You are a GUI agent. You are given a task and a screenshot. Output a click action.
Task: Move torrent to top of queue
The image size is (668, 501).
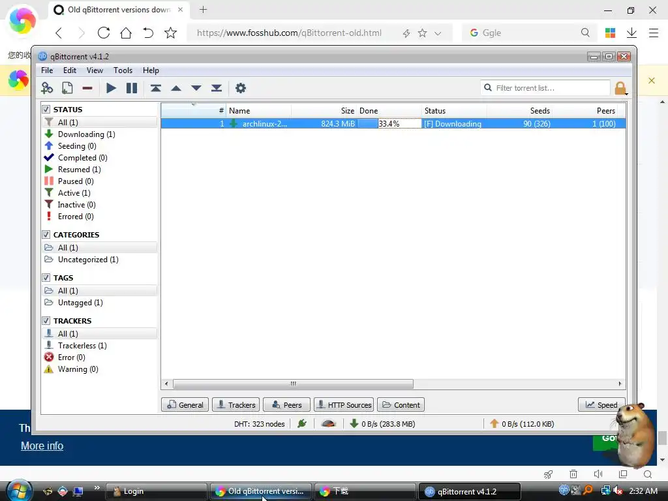pos(155,88)
